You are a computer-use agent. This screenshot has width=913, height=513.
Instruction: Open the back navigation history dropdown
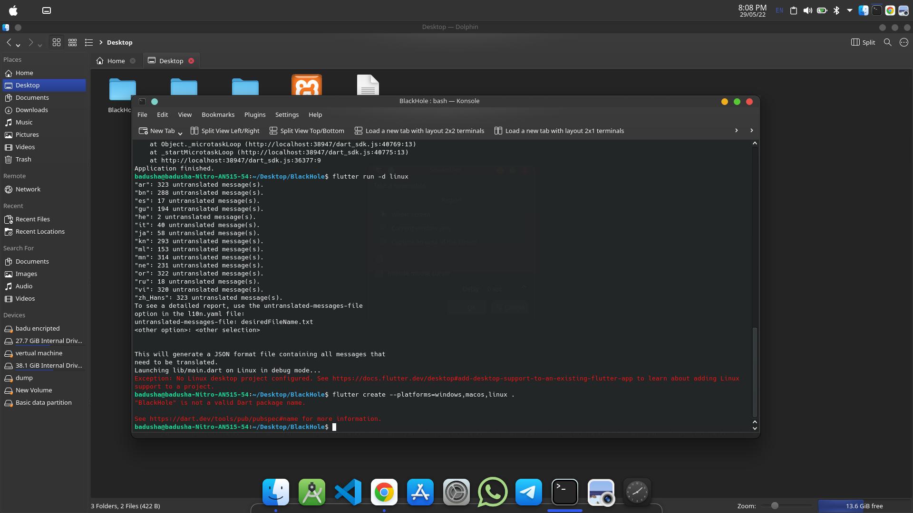pos(18,45)
